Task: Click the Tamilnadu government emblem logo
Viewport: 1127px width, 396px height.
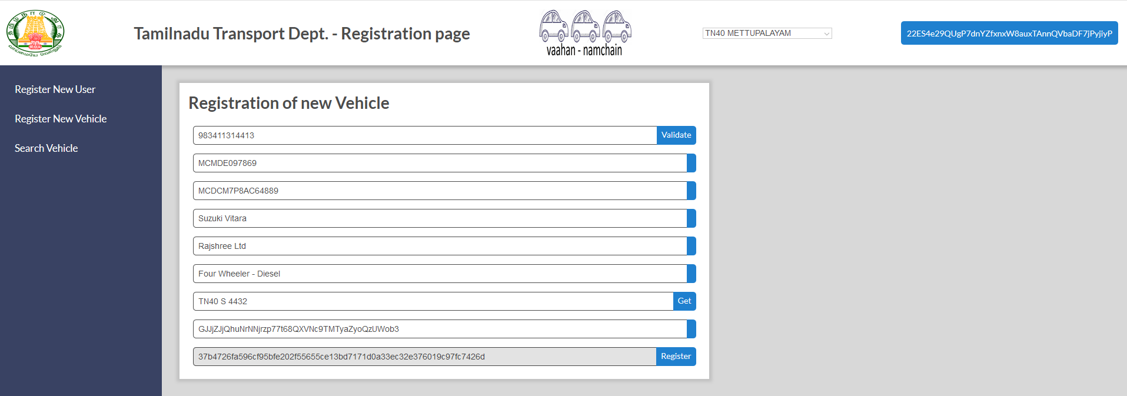Action: [x=35, y=33]
